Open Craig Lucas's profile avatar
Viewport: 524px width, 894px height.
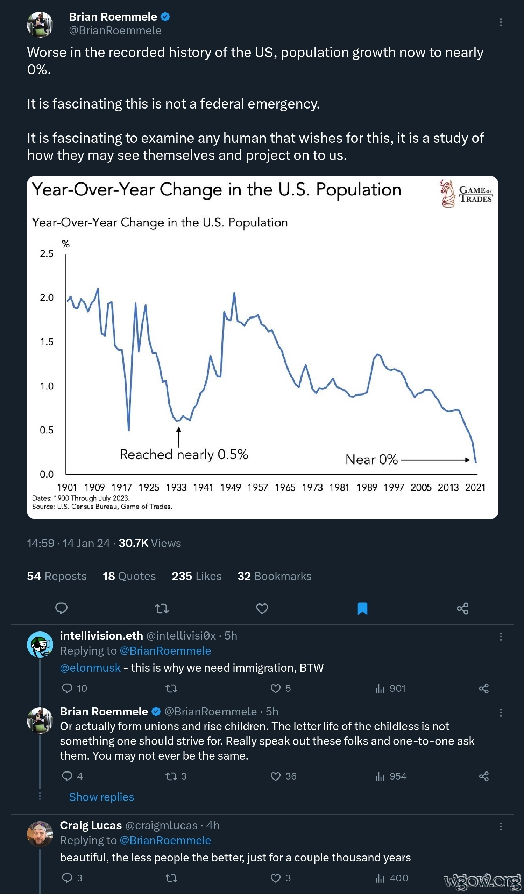point(40,834)
